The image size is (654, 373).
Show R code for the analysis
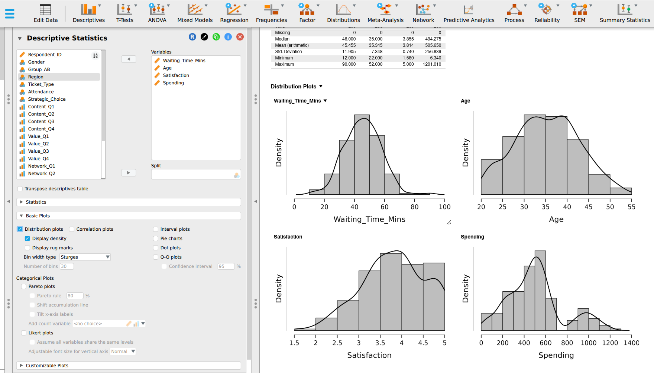pyautogui.click(x=192, y=37)
